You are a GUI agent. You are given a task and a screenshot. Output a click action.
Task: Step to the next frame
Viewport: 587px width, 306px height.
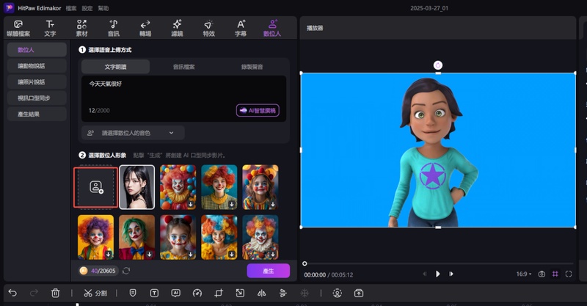click(x=451, y=274)
